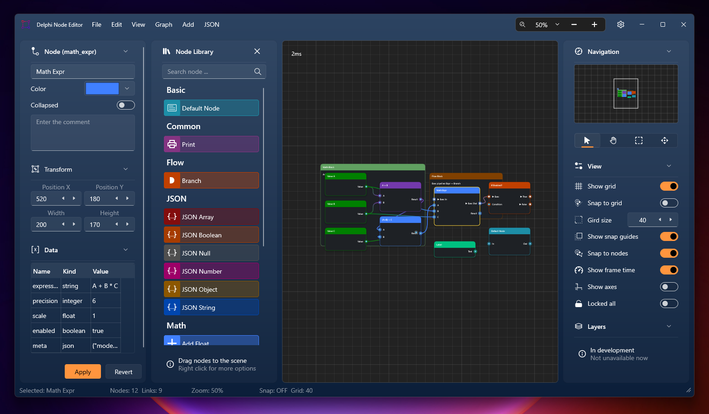709x414 pixels.
Task: Click the zoom in plus icon
Action: 594,24
